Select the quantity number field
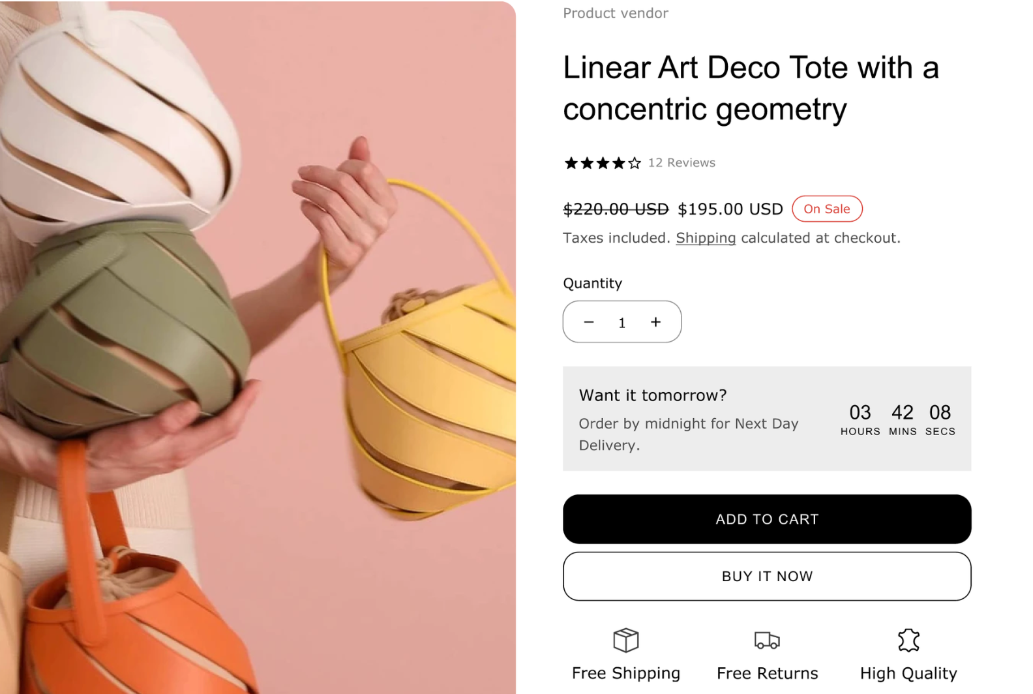This screenshot has width=1033, height=694. click(x=622, y=322)
